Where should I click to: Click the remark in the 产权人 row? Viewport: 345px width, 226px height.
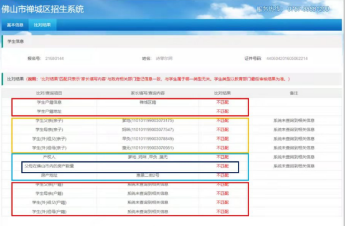click(294, 157)
